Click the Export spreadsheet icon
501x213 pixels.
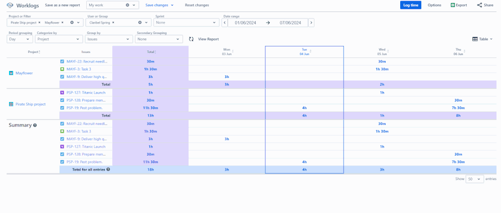[452, 5]
